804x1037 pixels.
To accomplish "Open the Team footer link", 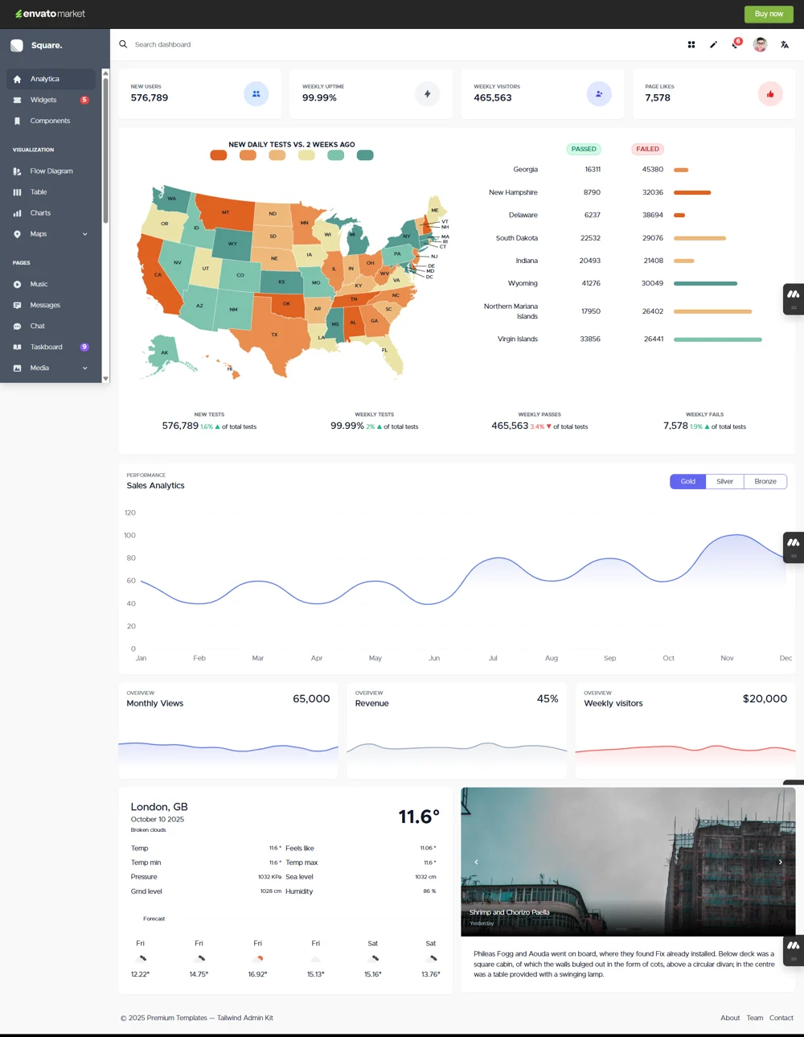I will (x=755, y=1018).
